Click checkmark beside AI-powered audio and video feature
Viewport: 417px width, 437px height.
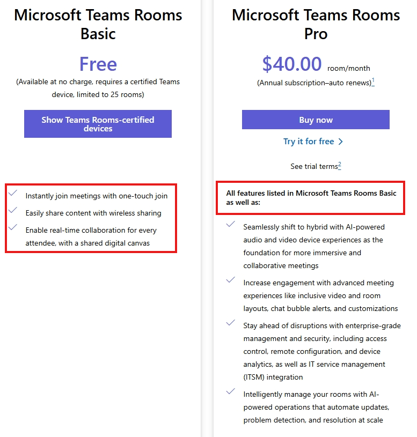[231, 224]
